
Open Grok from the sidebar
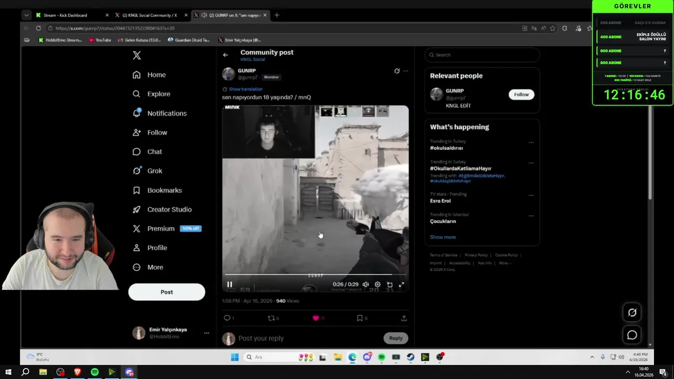[147, 171]
